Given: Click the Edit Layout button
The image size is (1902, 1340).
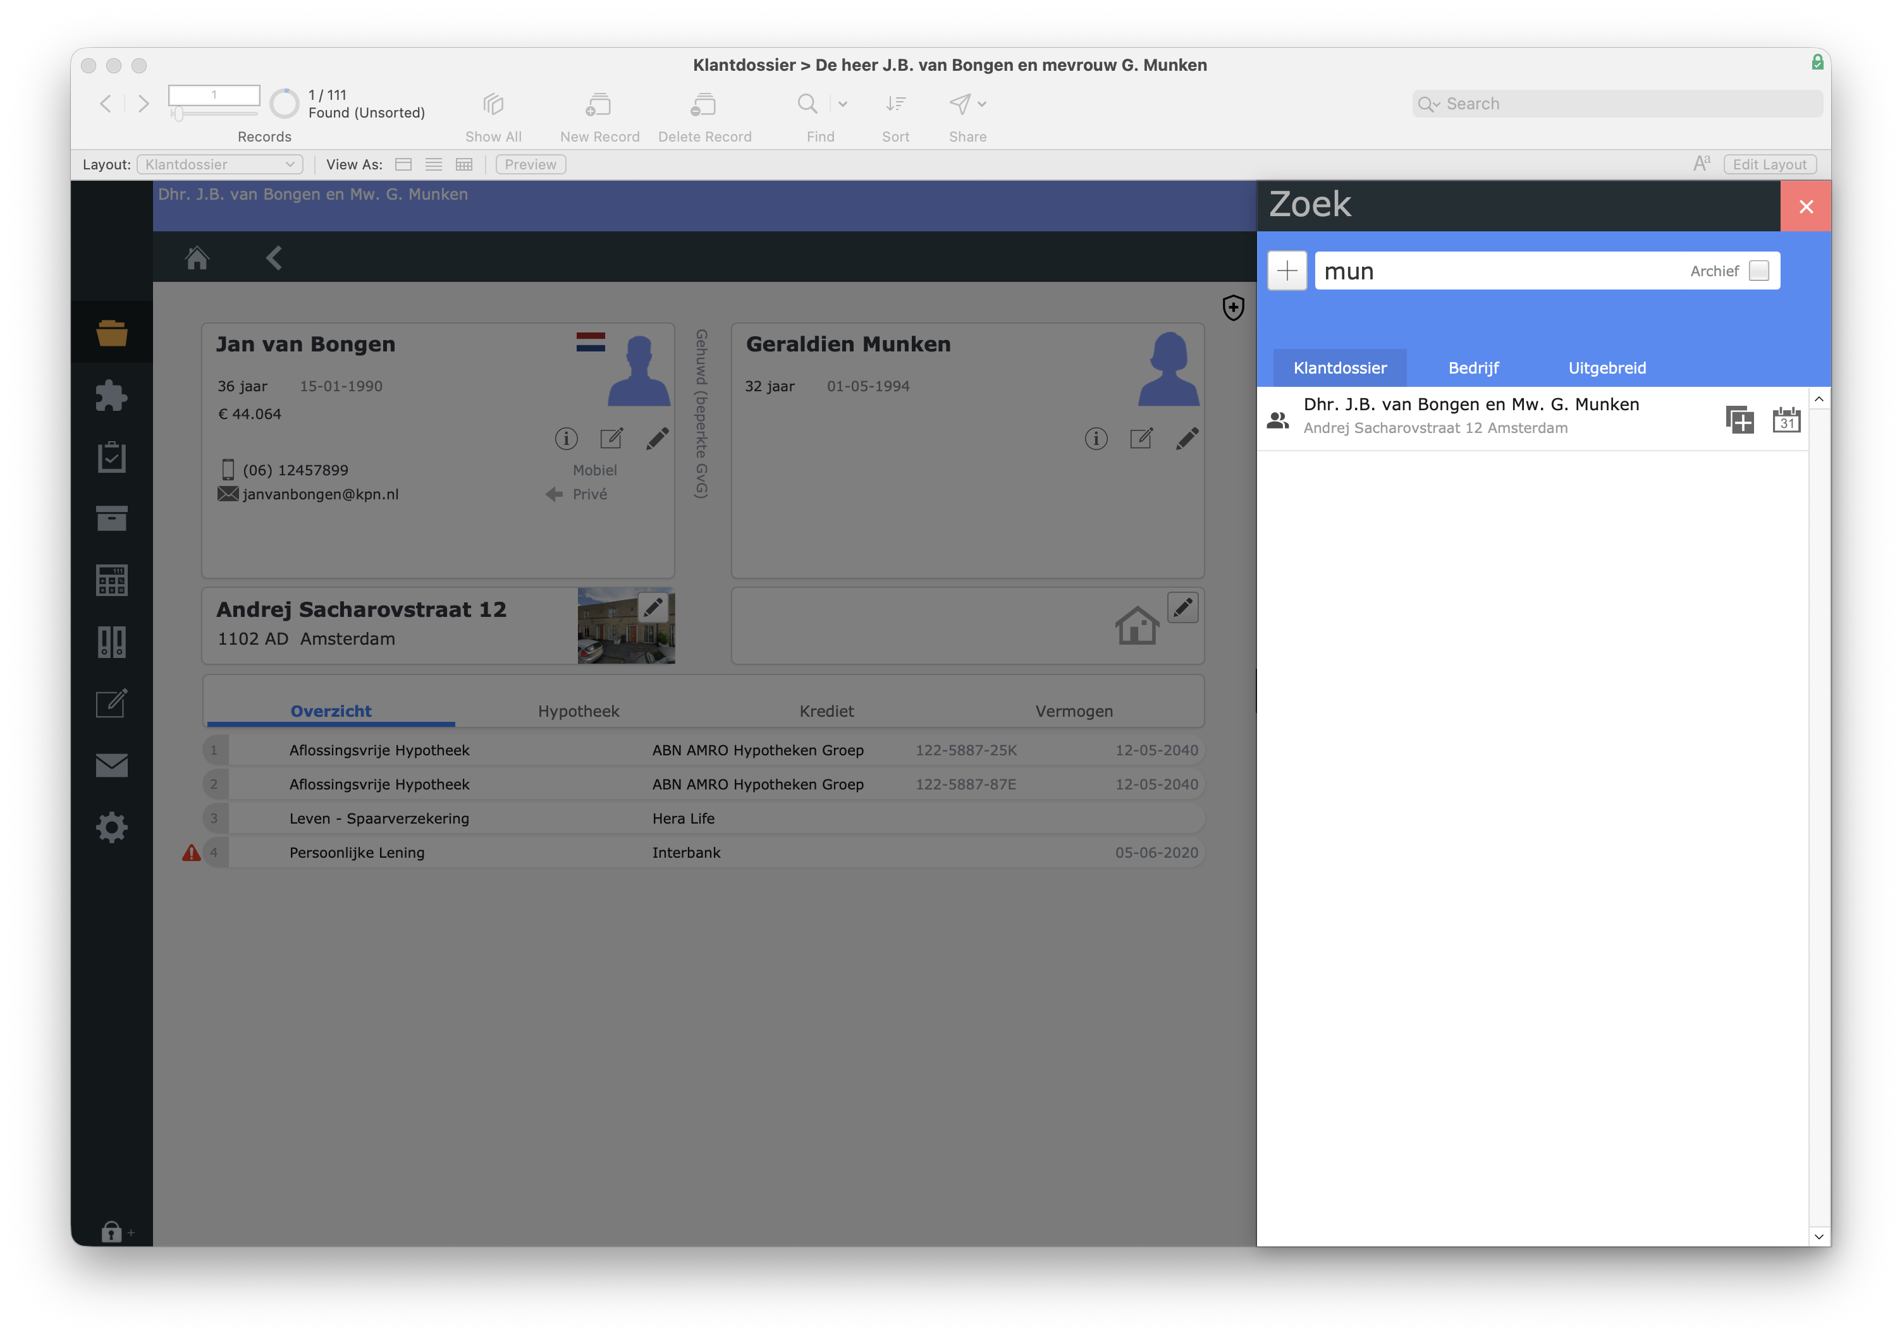Looking at the screenshot, I should tap(1769, 165).
